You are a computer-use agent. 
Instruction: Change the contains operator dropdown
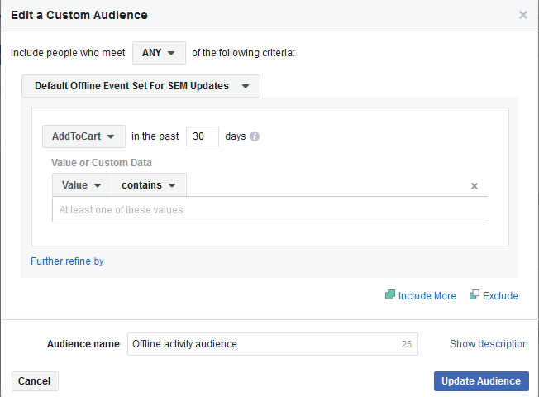[x=149, y=185]
